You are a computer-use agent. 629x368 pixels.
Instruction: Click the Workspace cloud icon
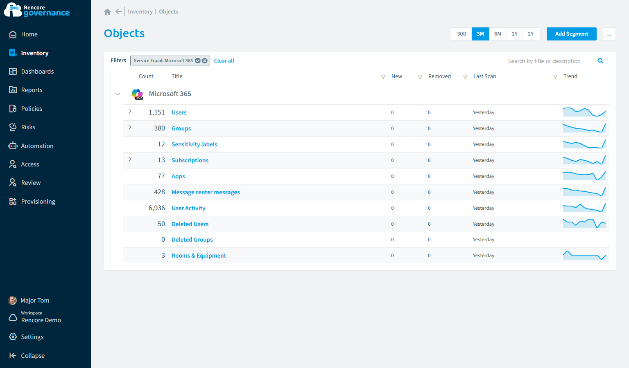coord(13,317)
